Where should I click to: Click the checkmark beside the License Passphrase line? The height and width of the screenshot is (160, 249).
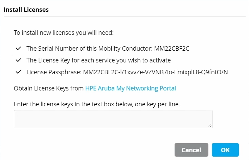[x=18, y=72]
